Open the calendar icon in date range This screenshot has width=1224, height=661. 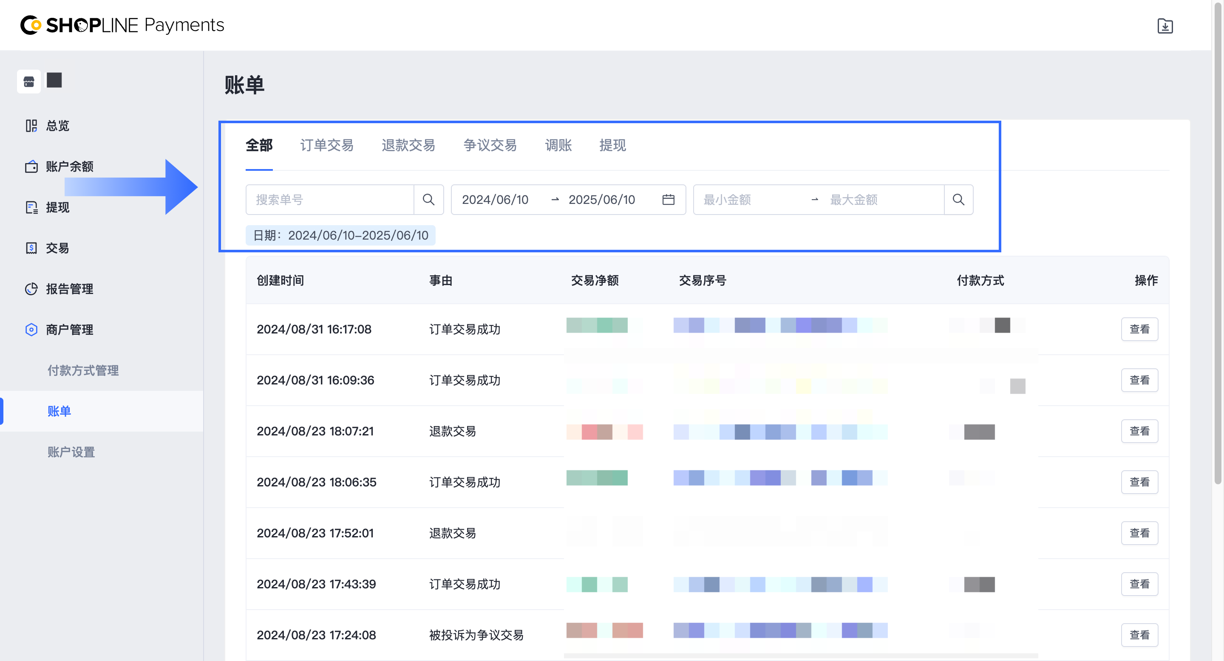[x=668, y=199]
